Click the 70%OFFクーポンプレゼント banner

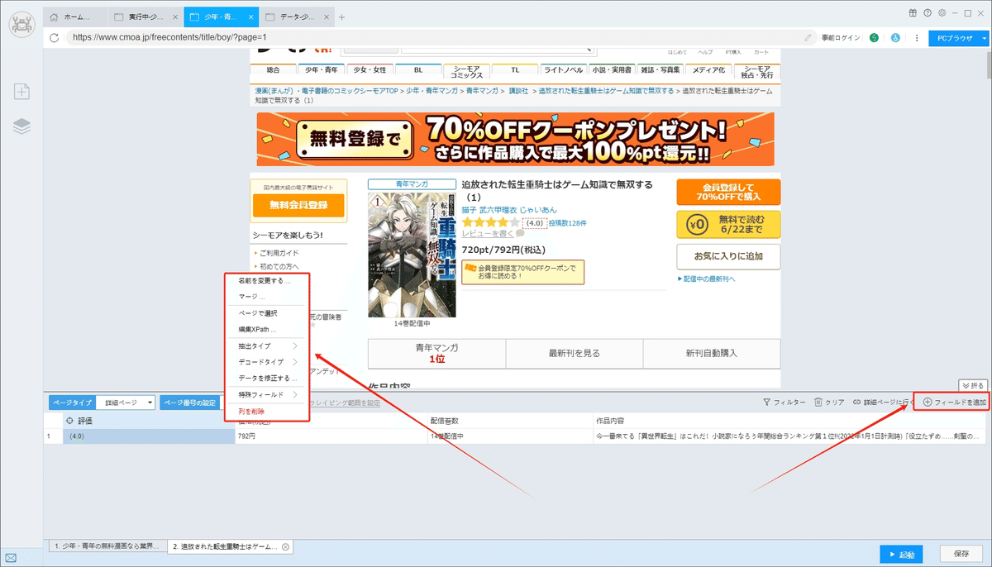pos(515,140)
